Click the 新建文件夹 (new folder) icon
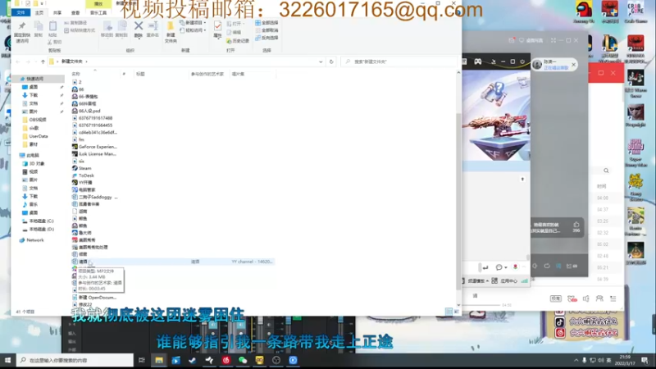 point(171,26)
